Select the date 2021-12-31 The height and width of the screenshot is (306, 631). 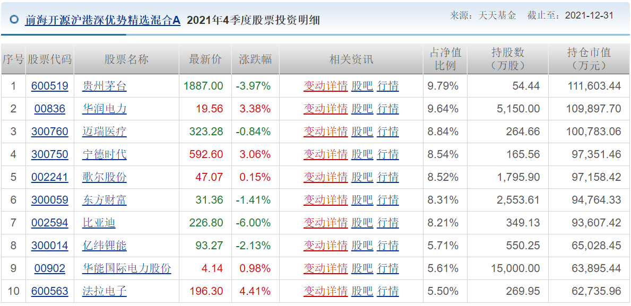coord(589,15)
